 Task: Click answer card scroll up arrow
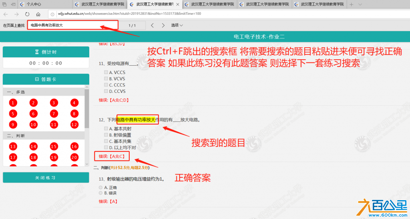(87, 87)
